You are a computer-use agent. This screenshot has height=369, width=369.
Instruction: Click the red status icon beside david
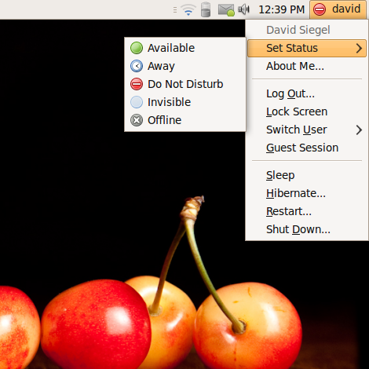[x=320, y=9]
